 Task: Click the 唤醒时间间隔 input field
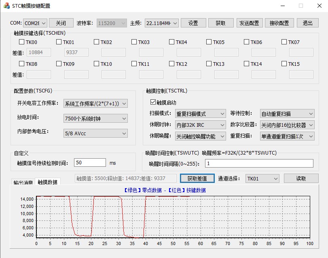(259, 163)
